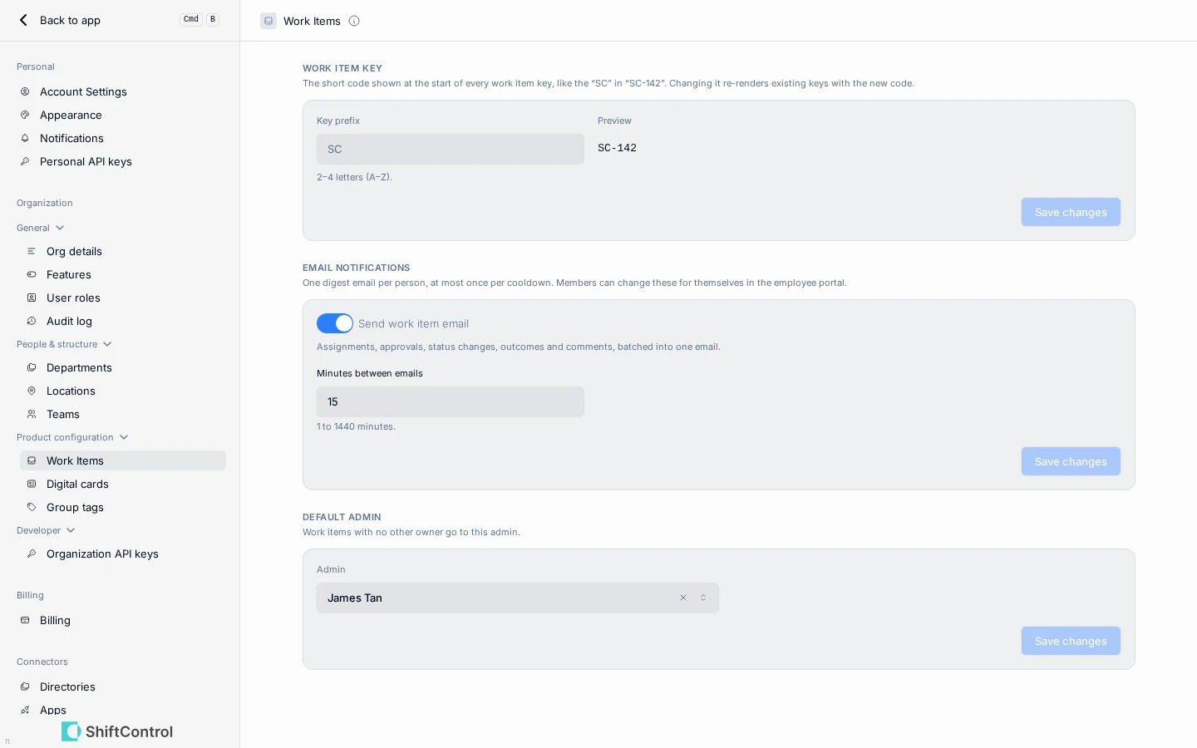Click the Teams people icon

coord(32,414)
